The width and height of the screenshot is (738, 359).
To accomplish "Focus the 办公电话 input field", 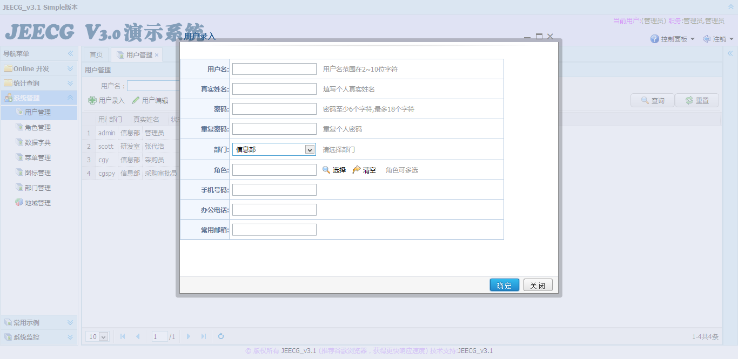I will tap(274, 210).
